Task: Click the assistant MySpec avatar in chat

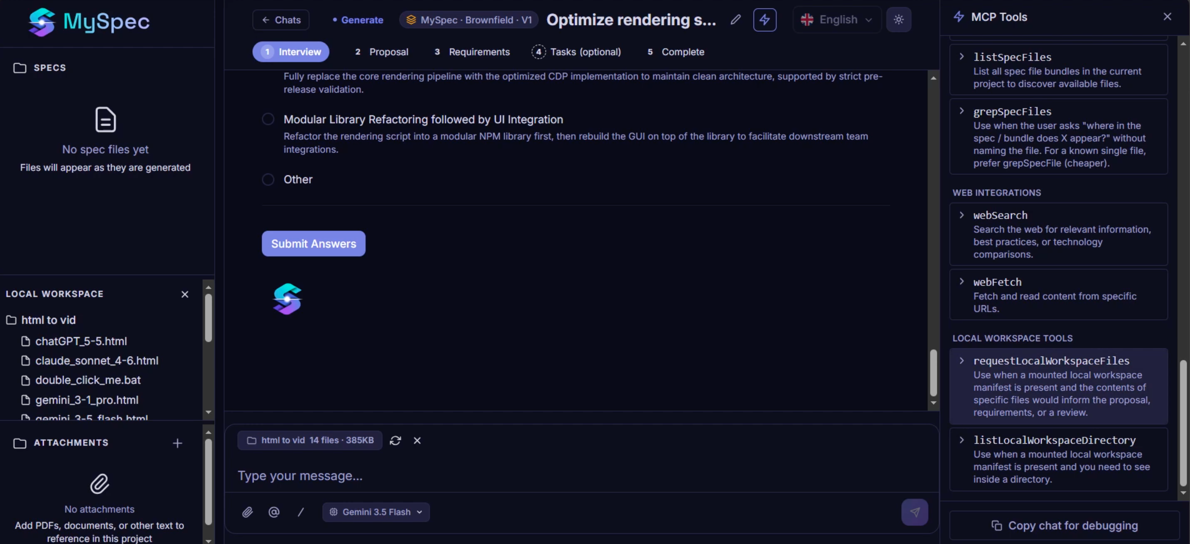Action: (x=287, y=299)
